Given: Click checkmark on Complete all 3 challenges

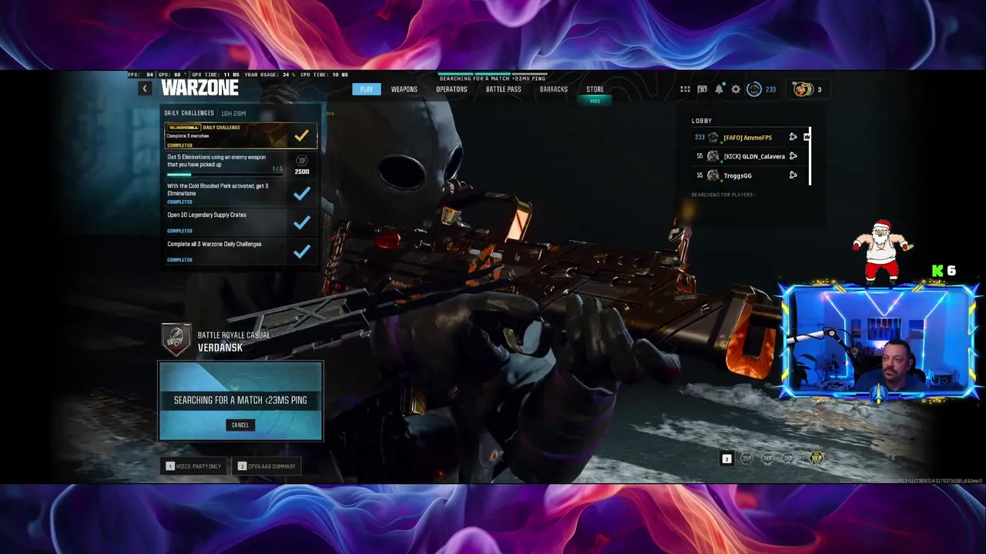Looking at the screenshot, I should 302,251.
